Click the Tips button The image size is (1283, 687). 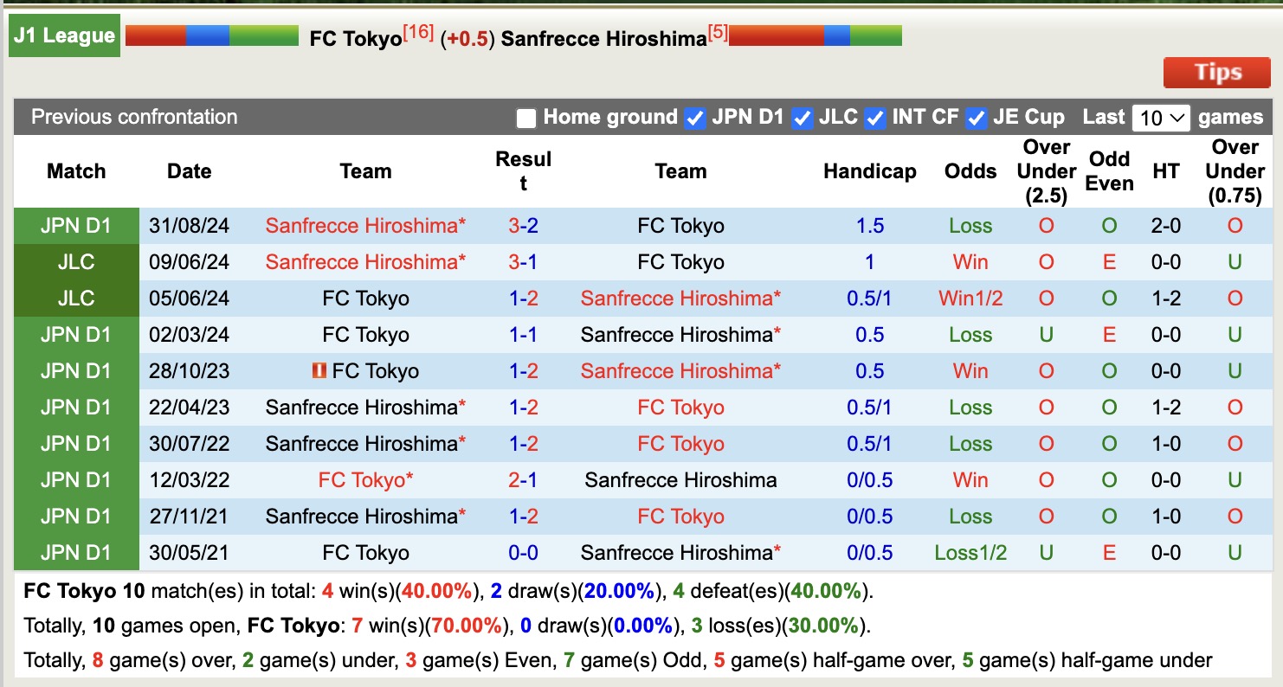[x=1216, y=73]
